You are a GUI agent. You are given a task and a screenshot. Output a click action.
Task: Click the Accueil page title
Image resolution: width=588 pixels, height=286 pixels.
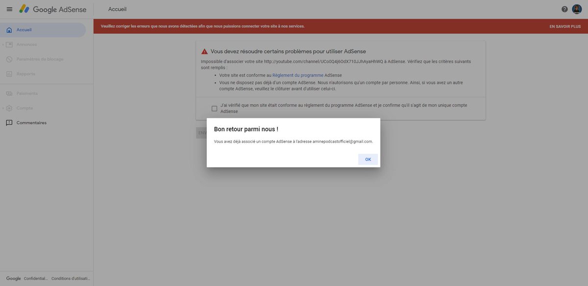pyautogui.click(x=117, y=9)
